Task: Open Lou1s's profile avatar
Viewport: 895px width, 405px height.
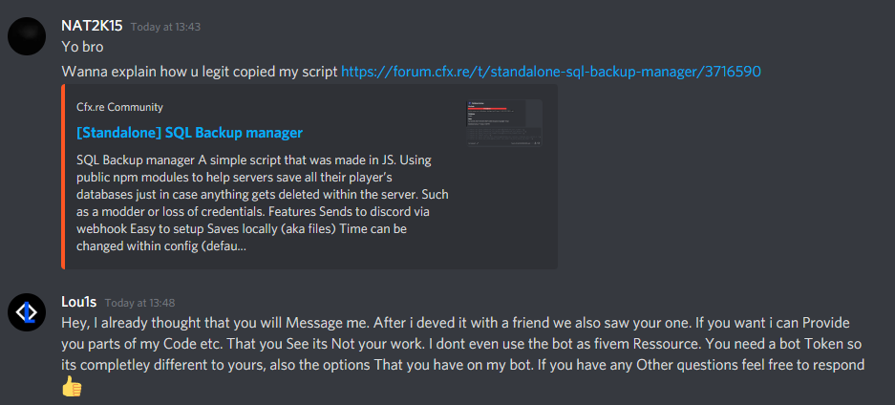Action: click(x=26, y=312)
